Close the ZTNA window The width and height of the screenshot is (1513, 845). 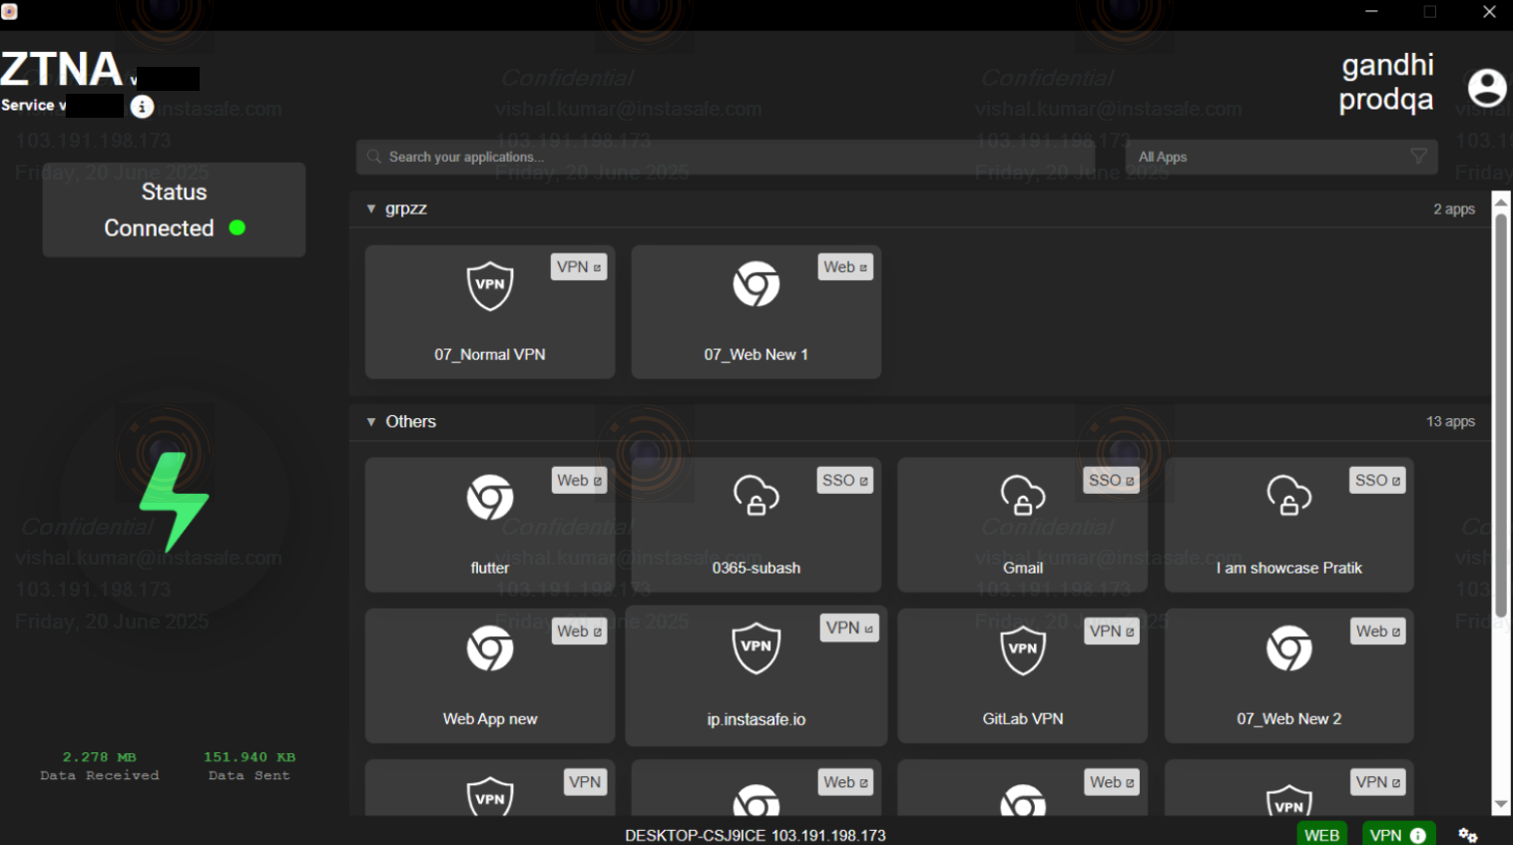(x=1489, y=12)
